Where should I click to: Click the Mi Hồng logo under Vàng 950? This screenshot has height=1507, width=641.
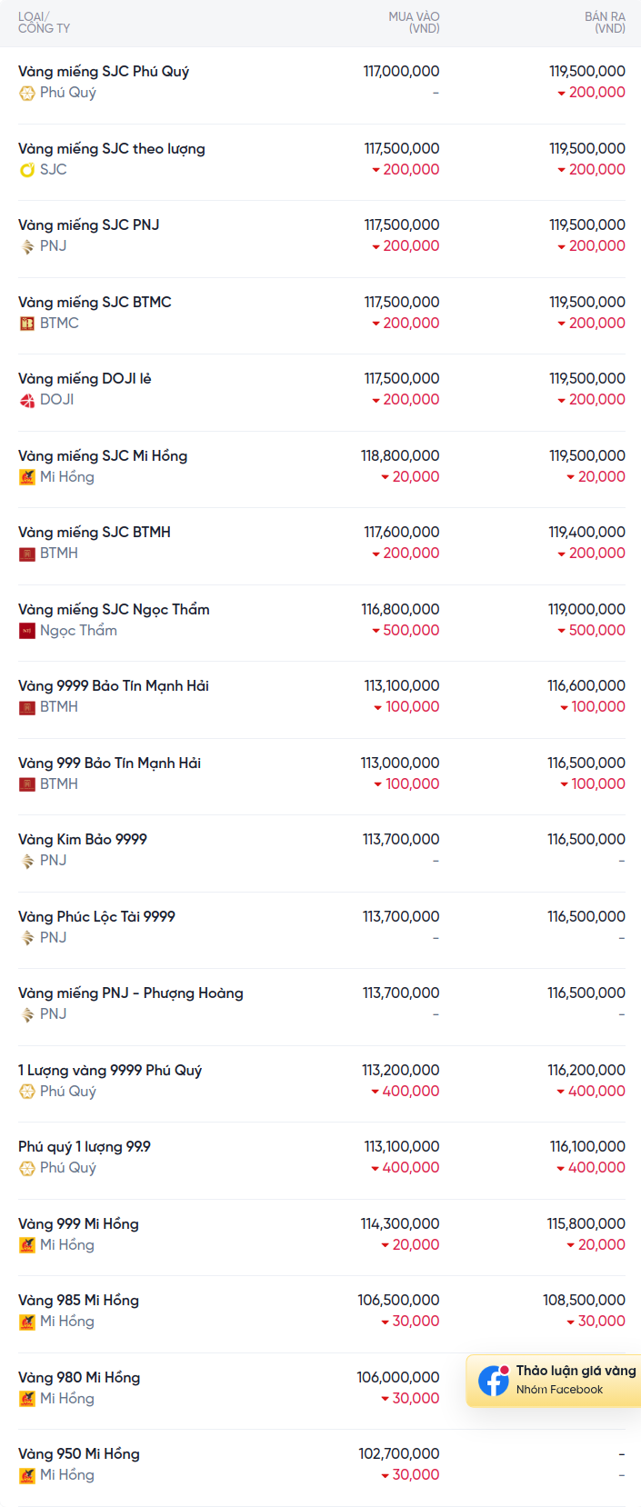27,1475
